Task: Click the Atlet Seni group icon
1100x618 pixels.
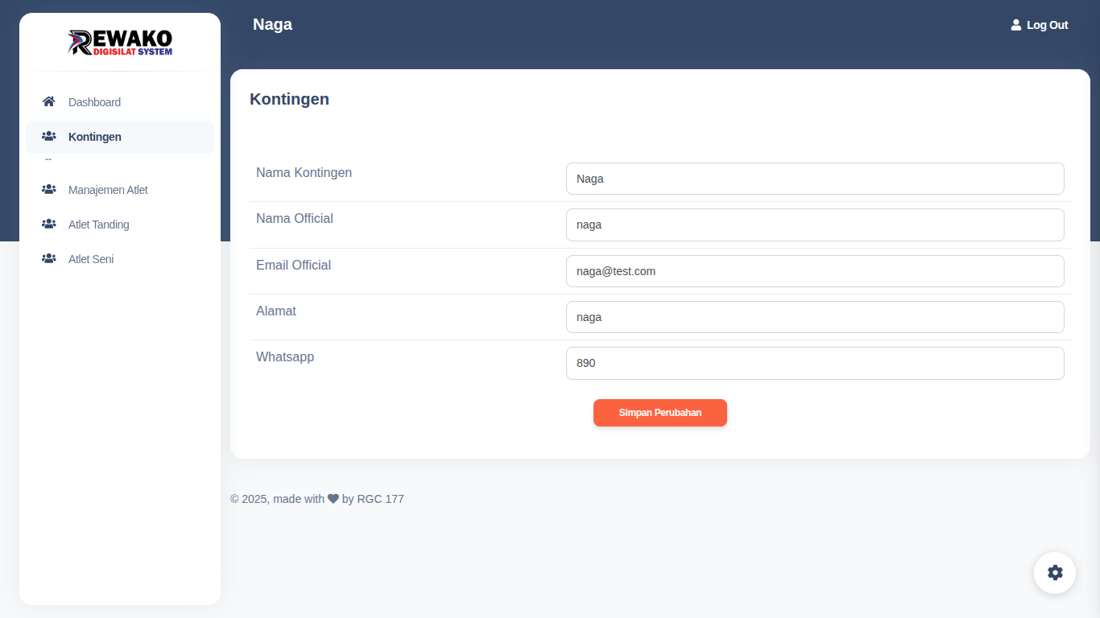Action: [x=48, y=259]
